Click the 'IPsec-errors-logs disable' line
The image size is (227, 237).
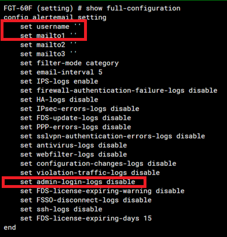point(80,109)
